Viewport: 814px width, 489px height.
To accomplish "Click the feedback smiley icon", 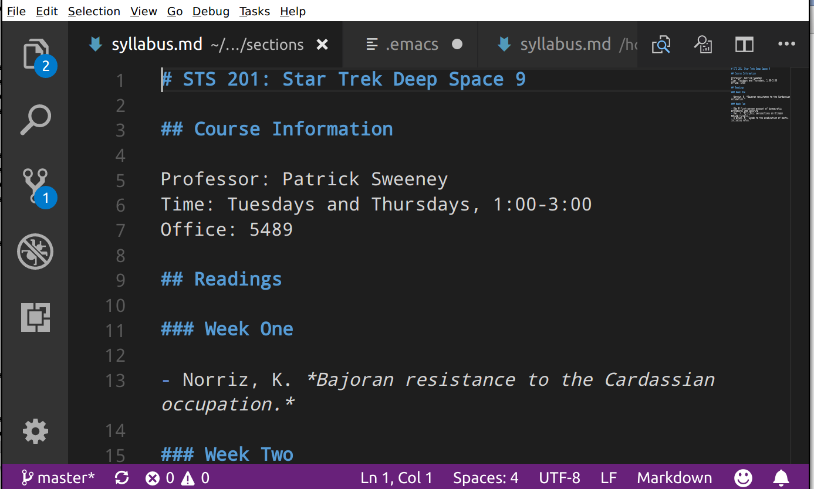I will pos(744,478).
